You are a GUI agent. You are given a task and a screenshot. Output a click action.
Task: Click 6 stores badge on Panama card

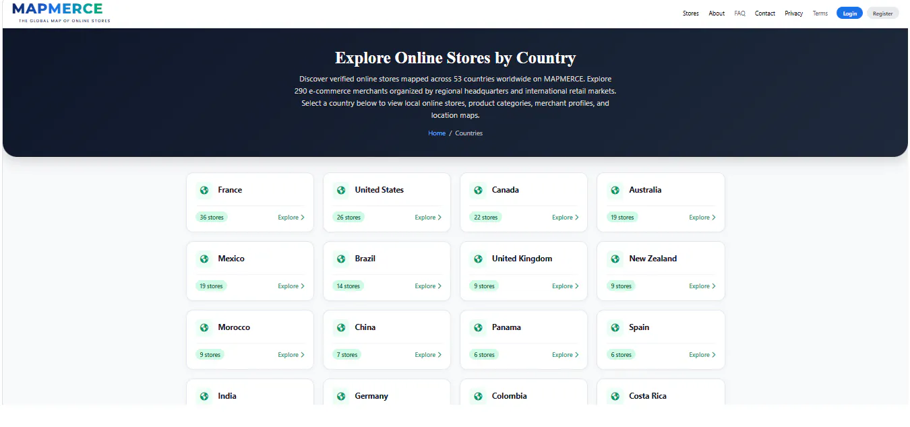[484, 355]
